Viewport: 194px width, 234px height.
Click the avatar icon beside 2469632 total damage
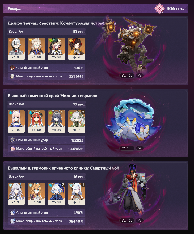pyautogui.click(x=12, y=149)
